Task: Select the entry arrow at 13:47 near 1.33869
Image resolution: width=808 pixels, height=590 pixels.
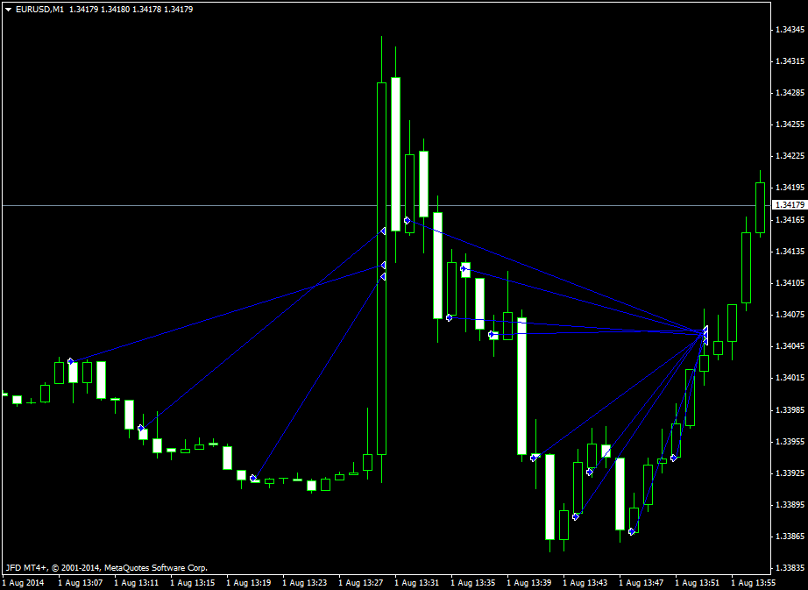Action: (631, 531)
